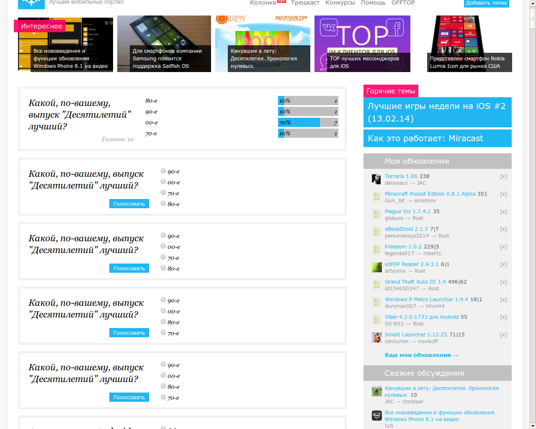
Task: Dismiss Freedom 1.0.2 with its [x]
Action: (503, 247)
